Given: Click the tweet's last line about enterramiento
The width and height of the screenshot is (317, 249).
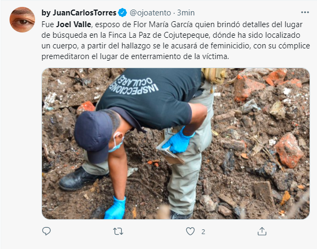Looking at the screenshot, I should pyautogui.click(x=135, y=56).
